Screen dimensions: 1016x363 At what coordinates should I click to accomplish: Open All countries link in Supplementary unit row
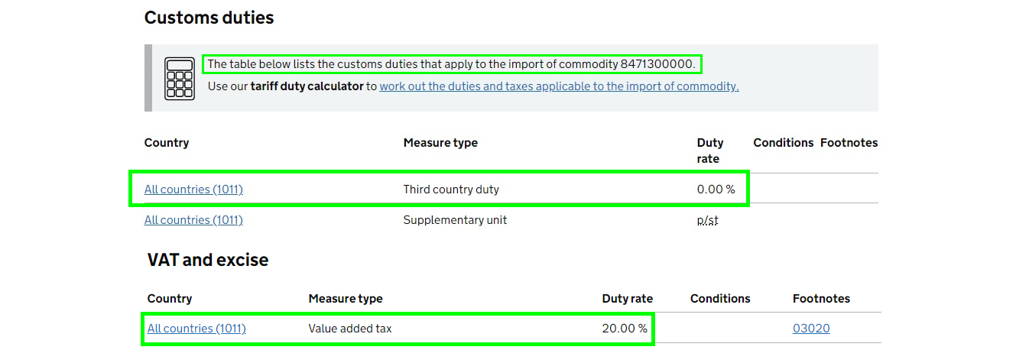point(193,219)
